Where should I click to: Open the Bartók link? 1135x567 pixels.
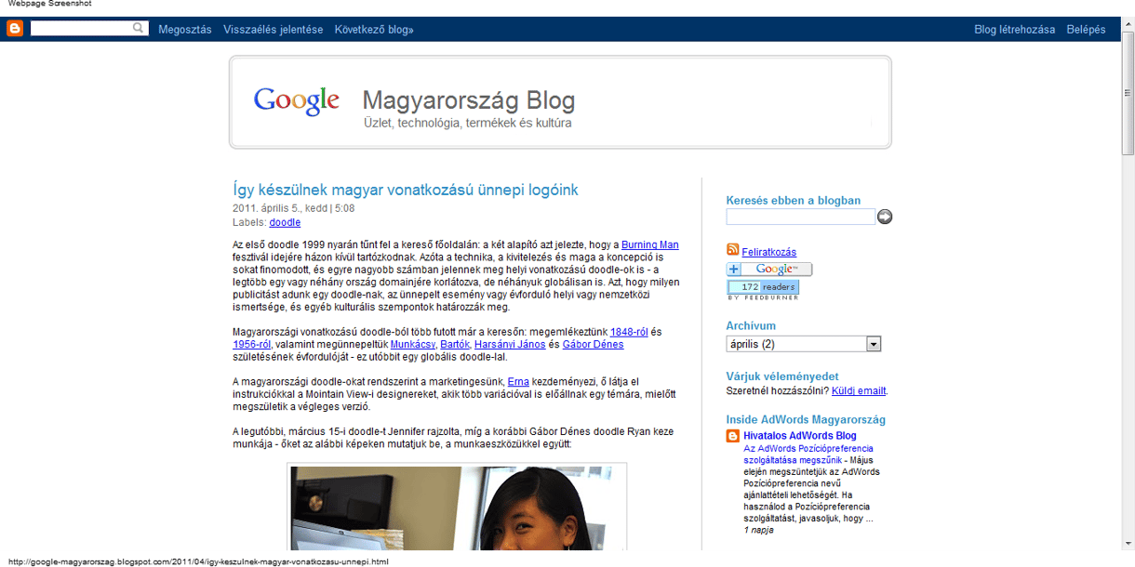(x=455, y=344)
